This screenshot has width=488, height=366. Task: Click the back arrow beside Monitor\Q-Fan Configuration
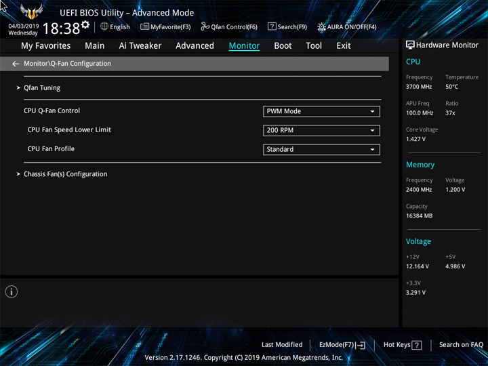click(16, 64)
